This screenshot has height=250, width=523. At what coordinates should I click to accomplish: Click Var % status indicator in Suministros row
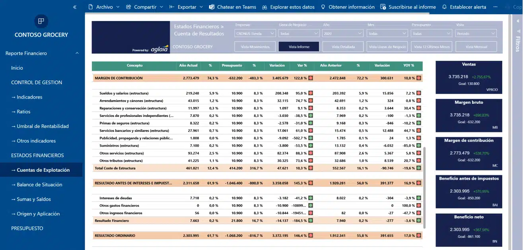pyautogui.click(x=311, y=146)
